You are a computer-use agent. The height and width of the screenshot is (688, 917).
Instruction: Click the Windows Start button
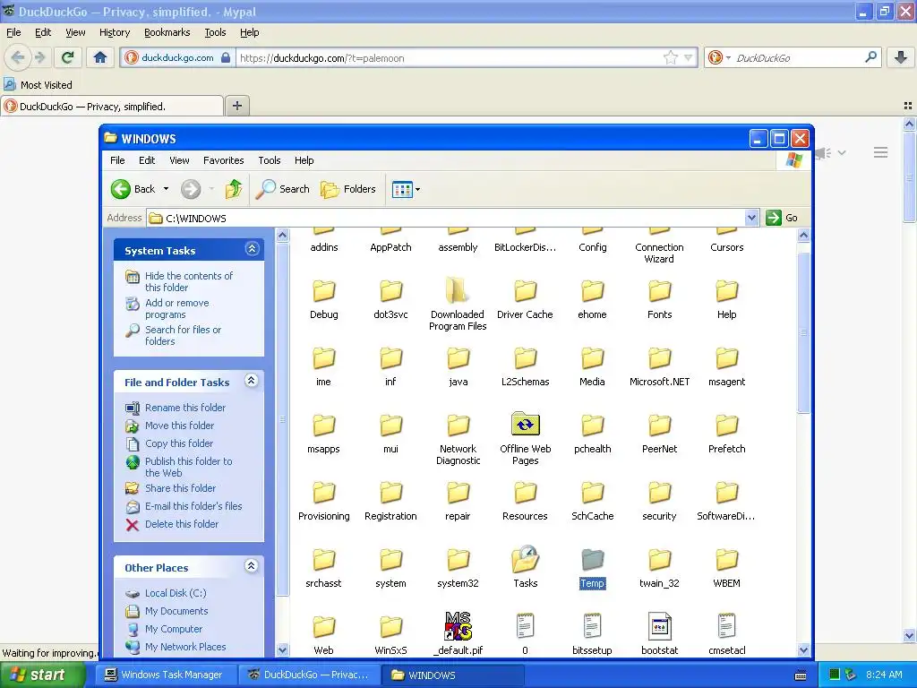[x=41, y=675]
